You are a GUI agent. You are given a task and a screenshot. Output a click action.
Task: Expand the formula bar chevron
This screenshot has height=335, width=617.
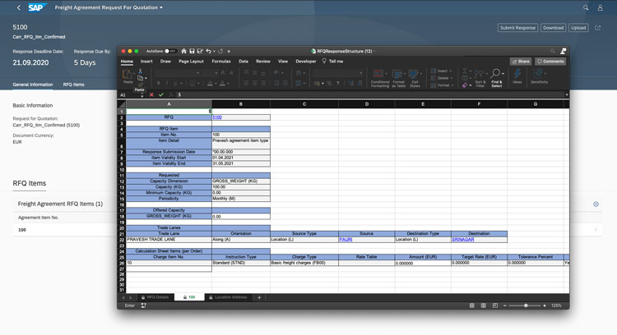(566, 94)
